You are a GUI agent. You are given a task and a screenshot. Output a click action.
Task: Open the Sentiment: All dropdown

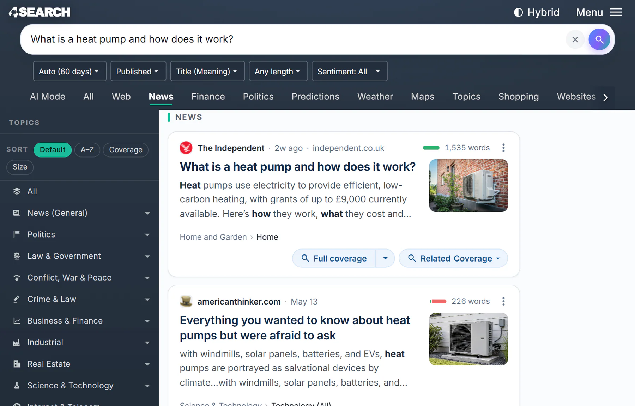click(350, 71)
